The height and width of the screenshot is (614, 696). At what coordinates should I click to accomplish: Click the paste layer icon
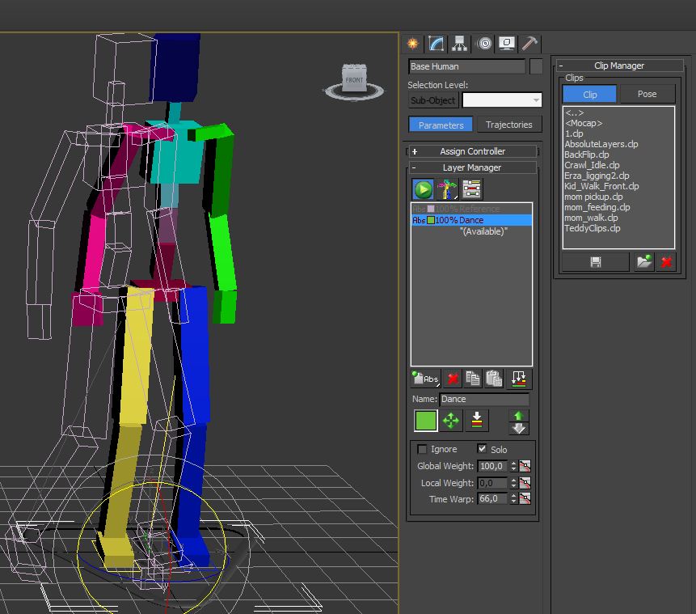coord(494,378)
